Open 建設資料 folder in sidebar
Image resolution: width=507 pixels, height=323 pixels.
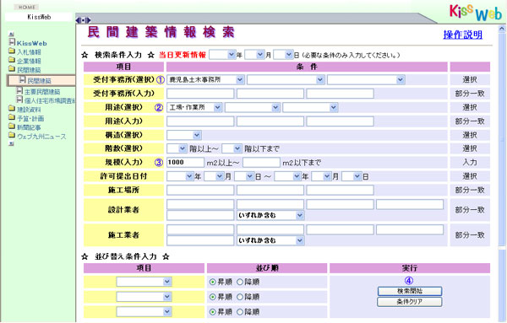[x=29, y=110]
